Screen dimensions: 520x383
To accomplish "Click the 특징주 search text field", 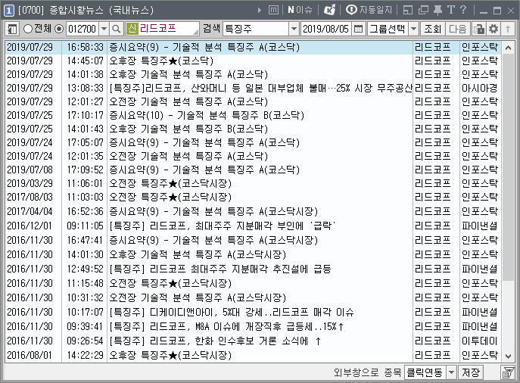I will 256,30.
